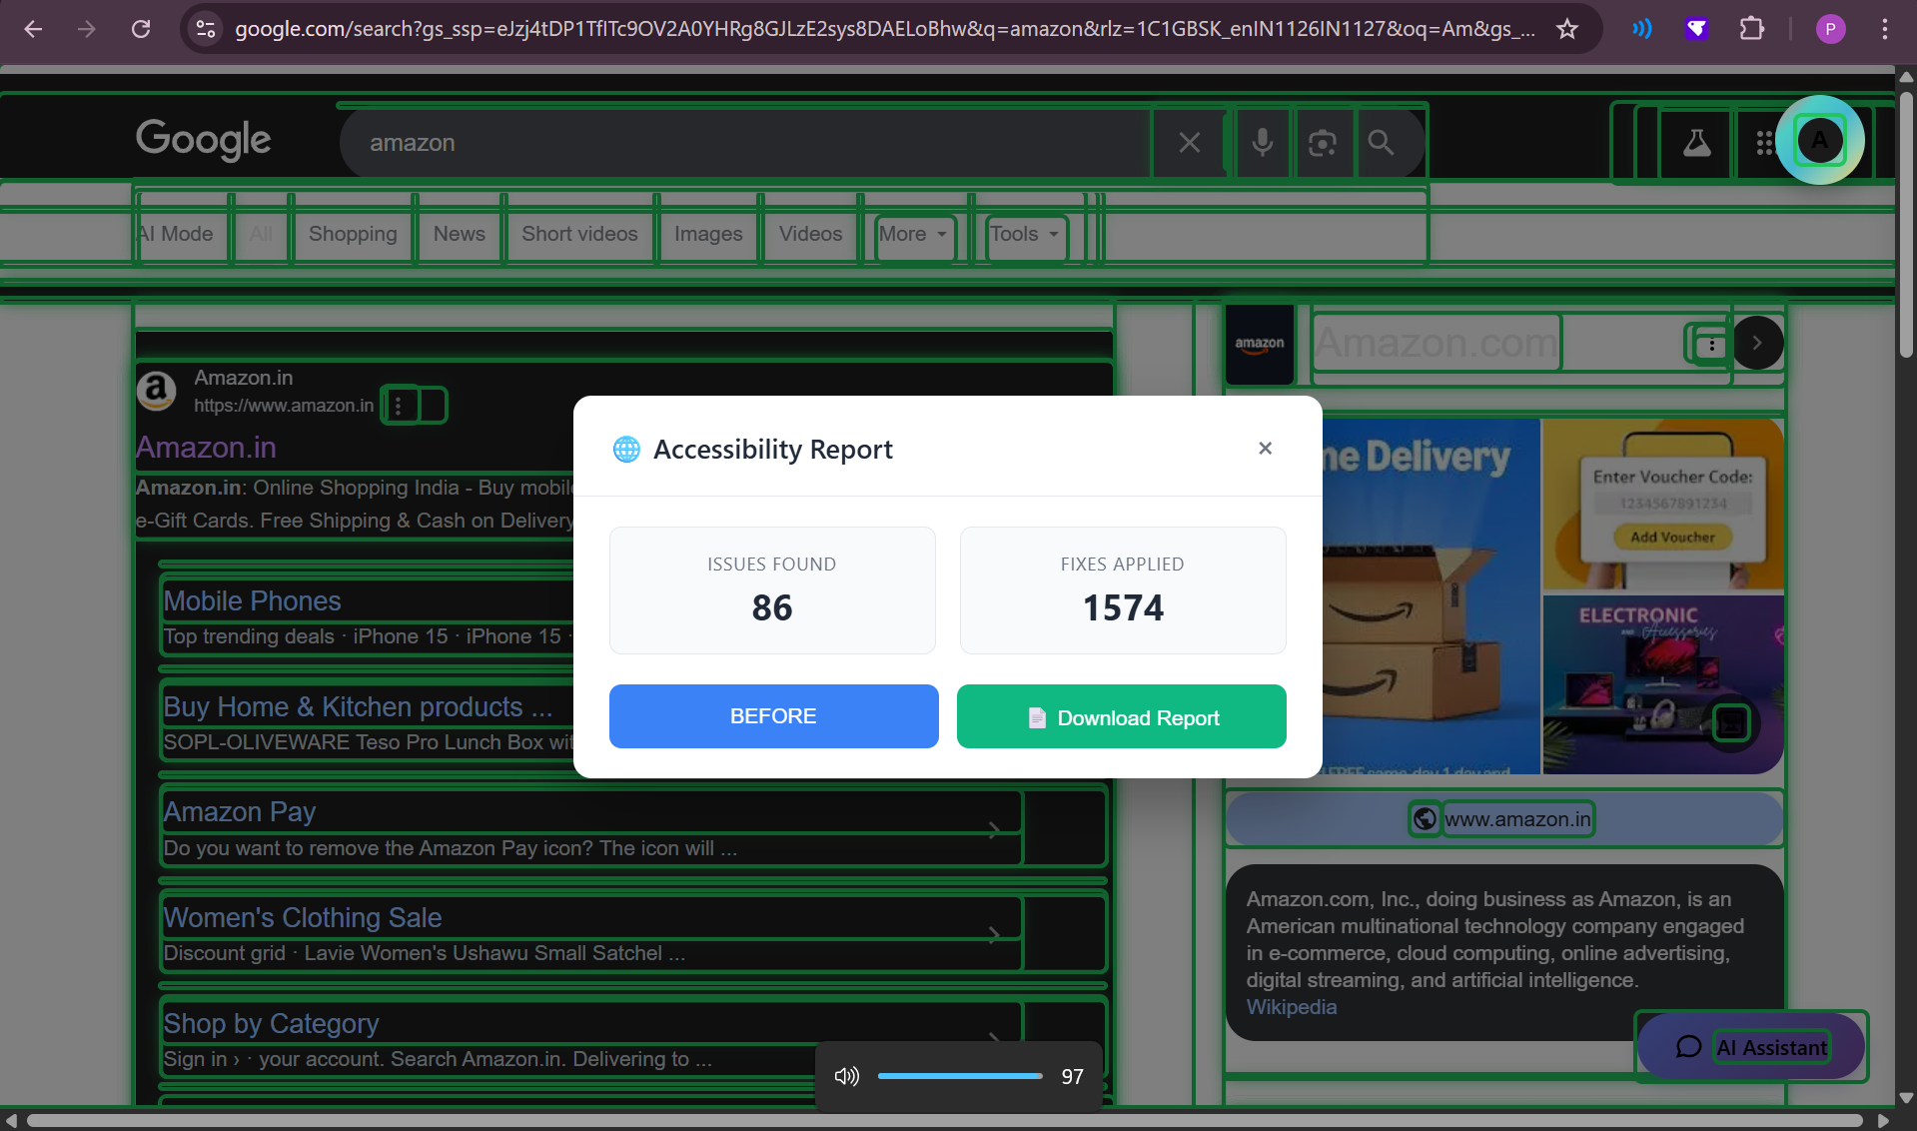
Task: Adjust the volume slider
Action: pyautogui.click(x=960, y=1076)
